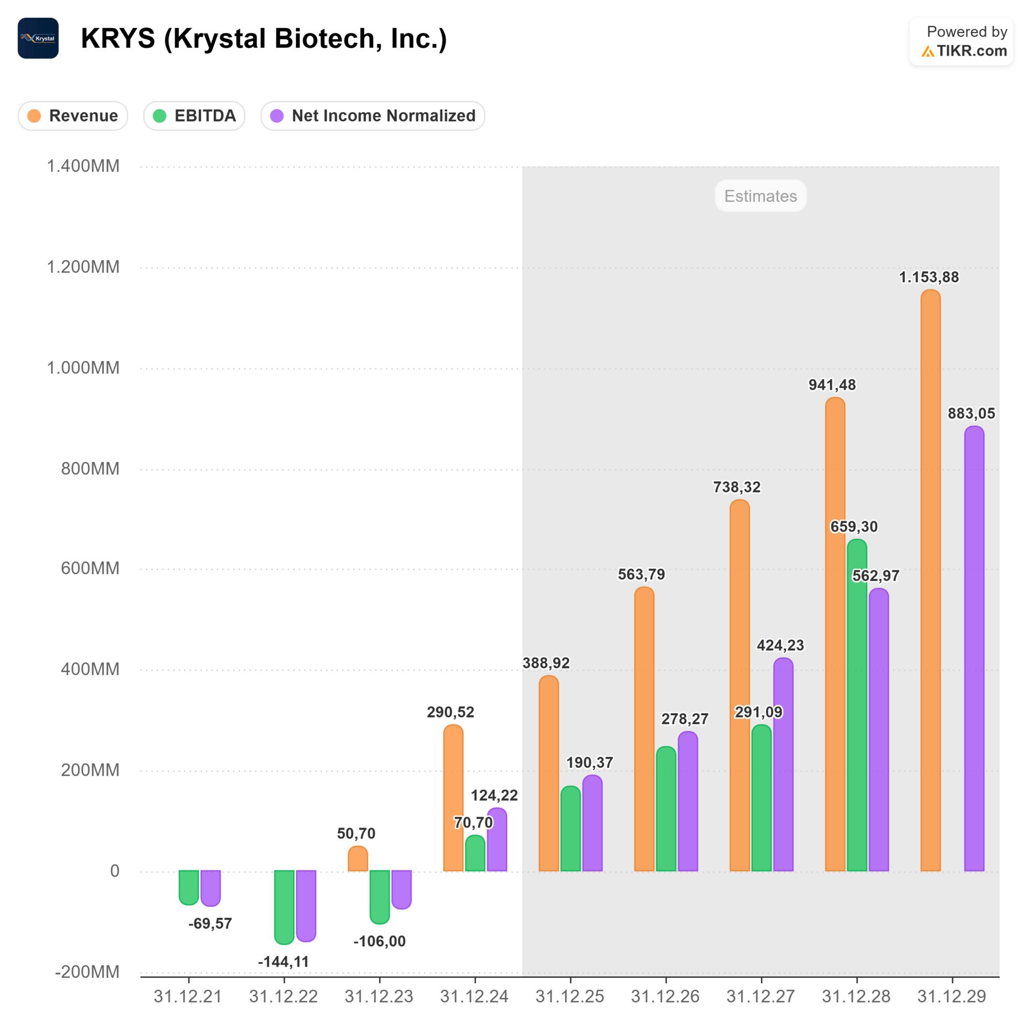Click the 659,30 EBITDA bar for 31.12.28

856,705
